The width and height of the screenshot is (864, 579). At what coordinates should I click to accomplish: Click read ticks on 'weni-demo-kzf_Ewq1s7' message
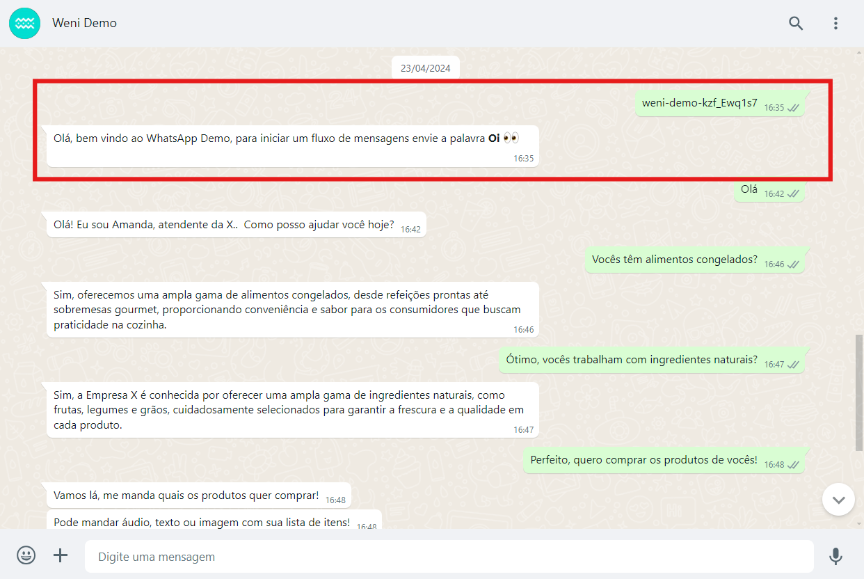[792, 108]
